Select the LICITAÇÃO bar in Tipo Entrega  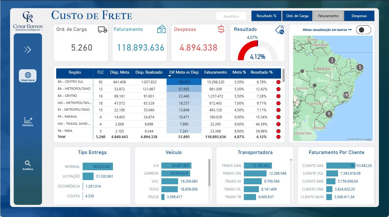[88, 176]
